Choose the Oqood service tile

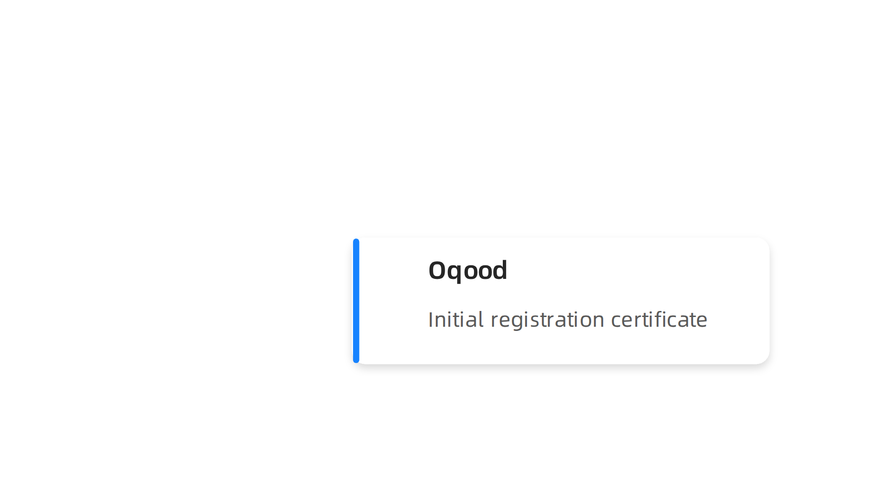pyautogui.click(x=561, y=301)
